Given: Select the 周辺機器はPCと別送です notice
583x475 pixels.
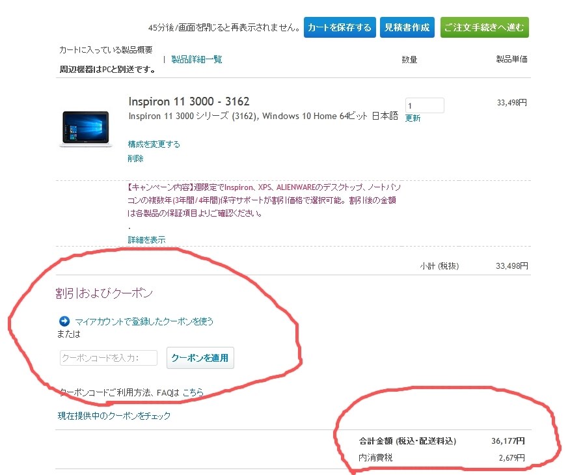Looking at the screenshot, I should [x=108, y=70].
